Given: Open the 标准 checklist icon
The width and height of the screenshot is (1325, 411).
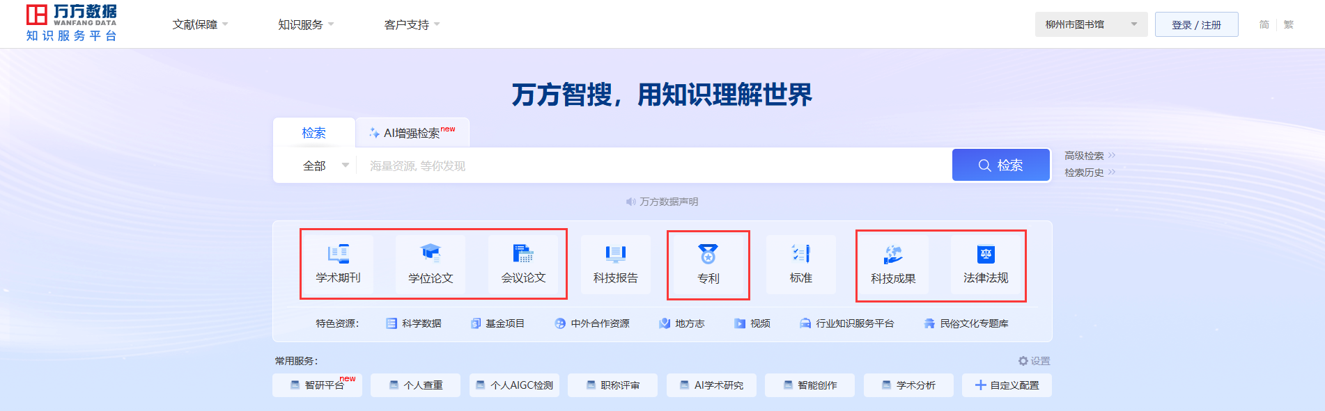Looking at the screenshot, I should coord(801,254).
